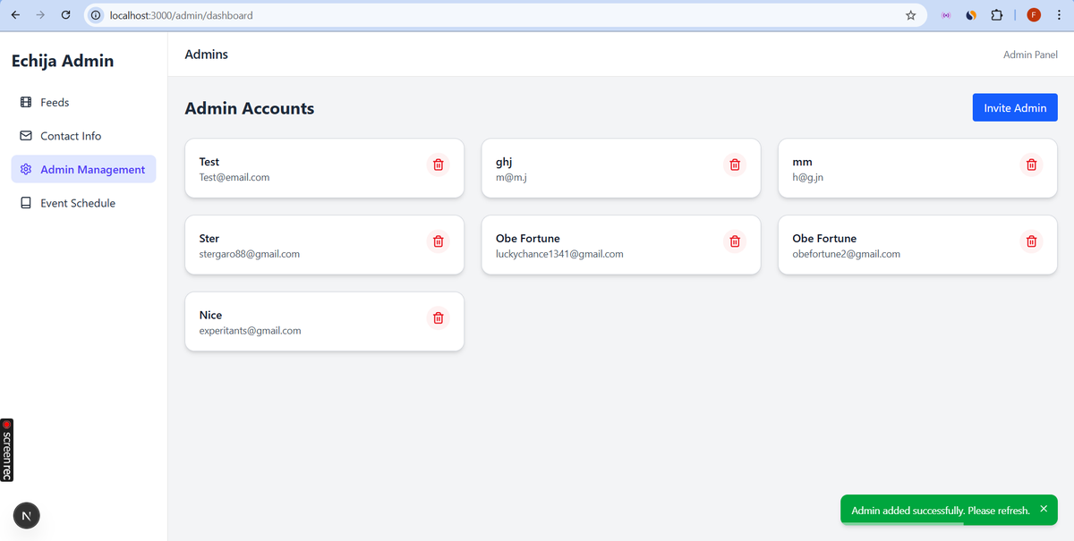
Task: Open the ScreenRec side widget
Action: click(7, 450)
